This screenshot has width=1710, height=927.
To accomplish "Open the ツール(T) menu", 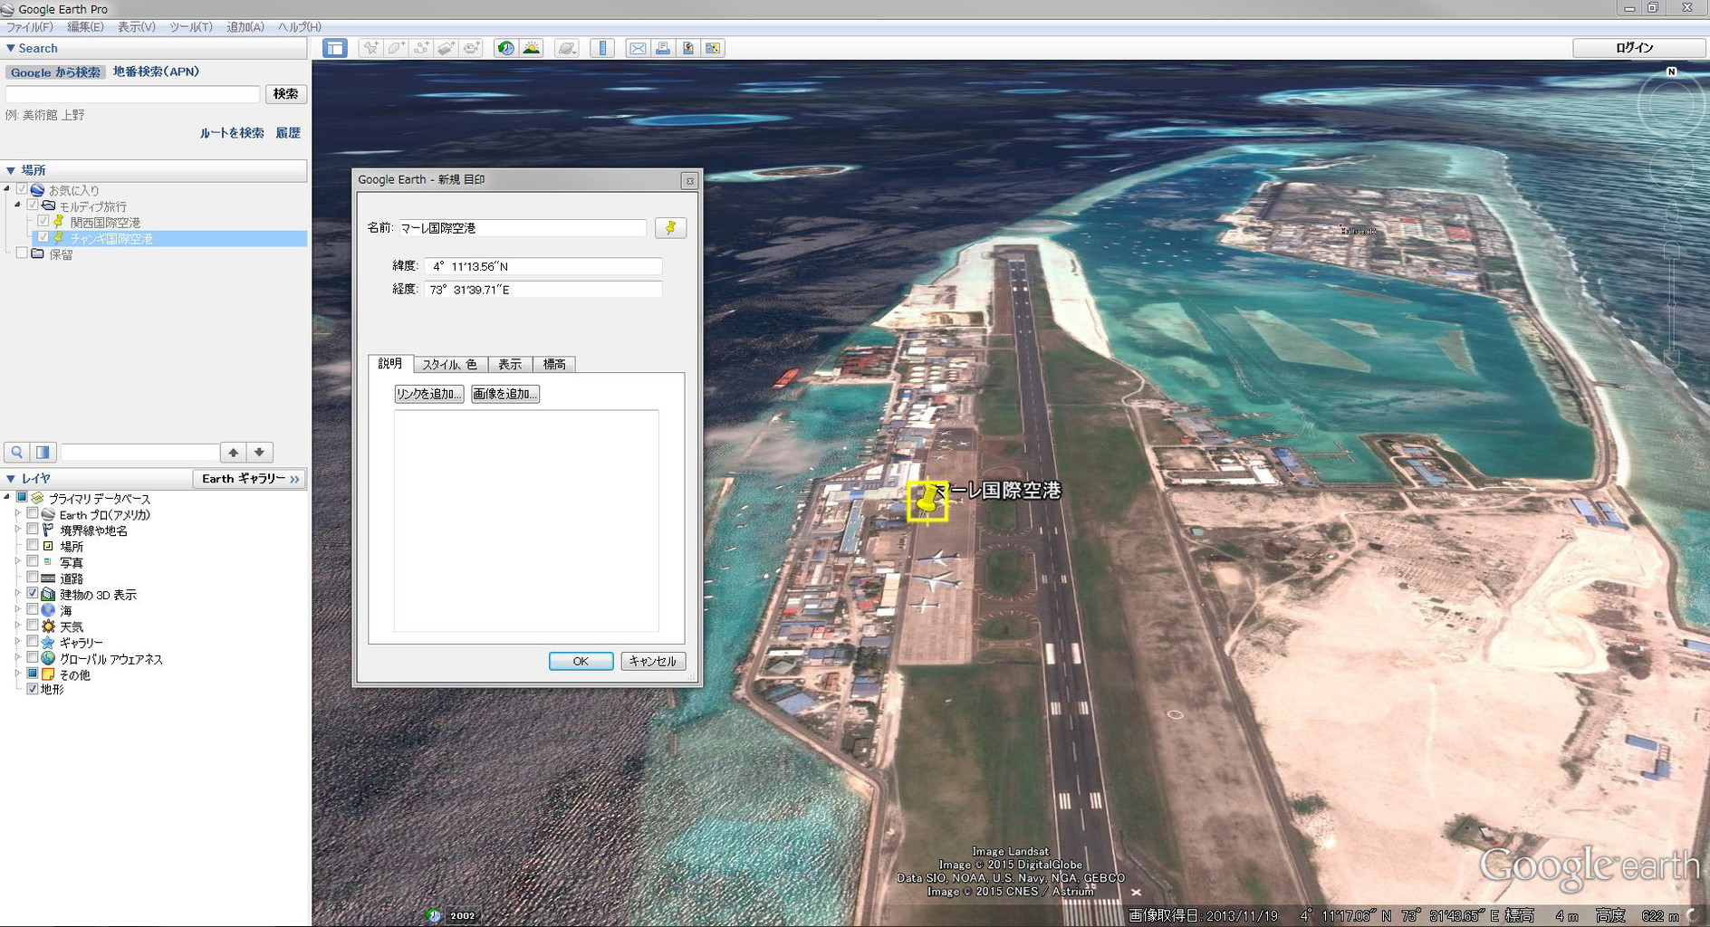I will point(191,27).
